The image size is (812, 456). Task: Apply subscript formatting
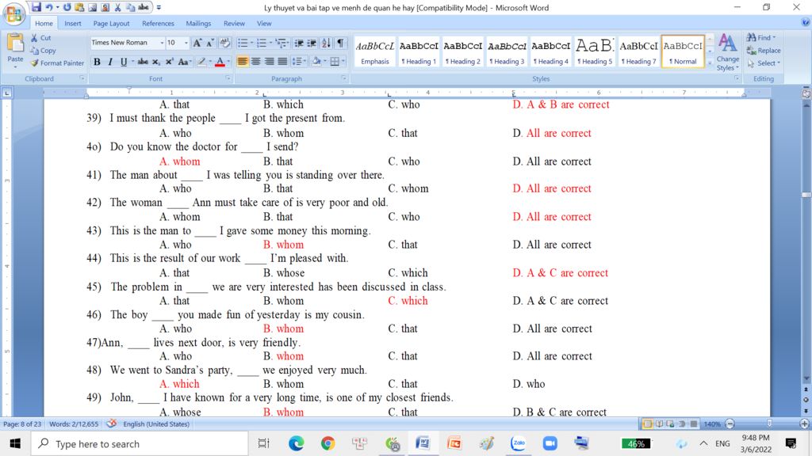click(156, 62)
